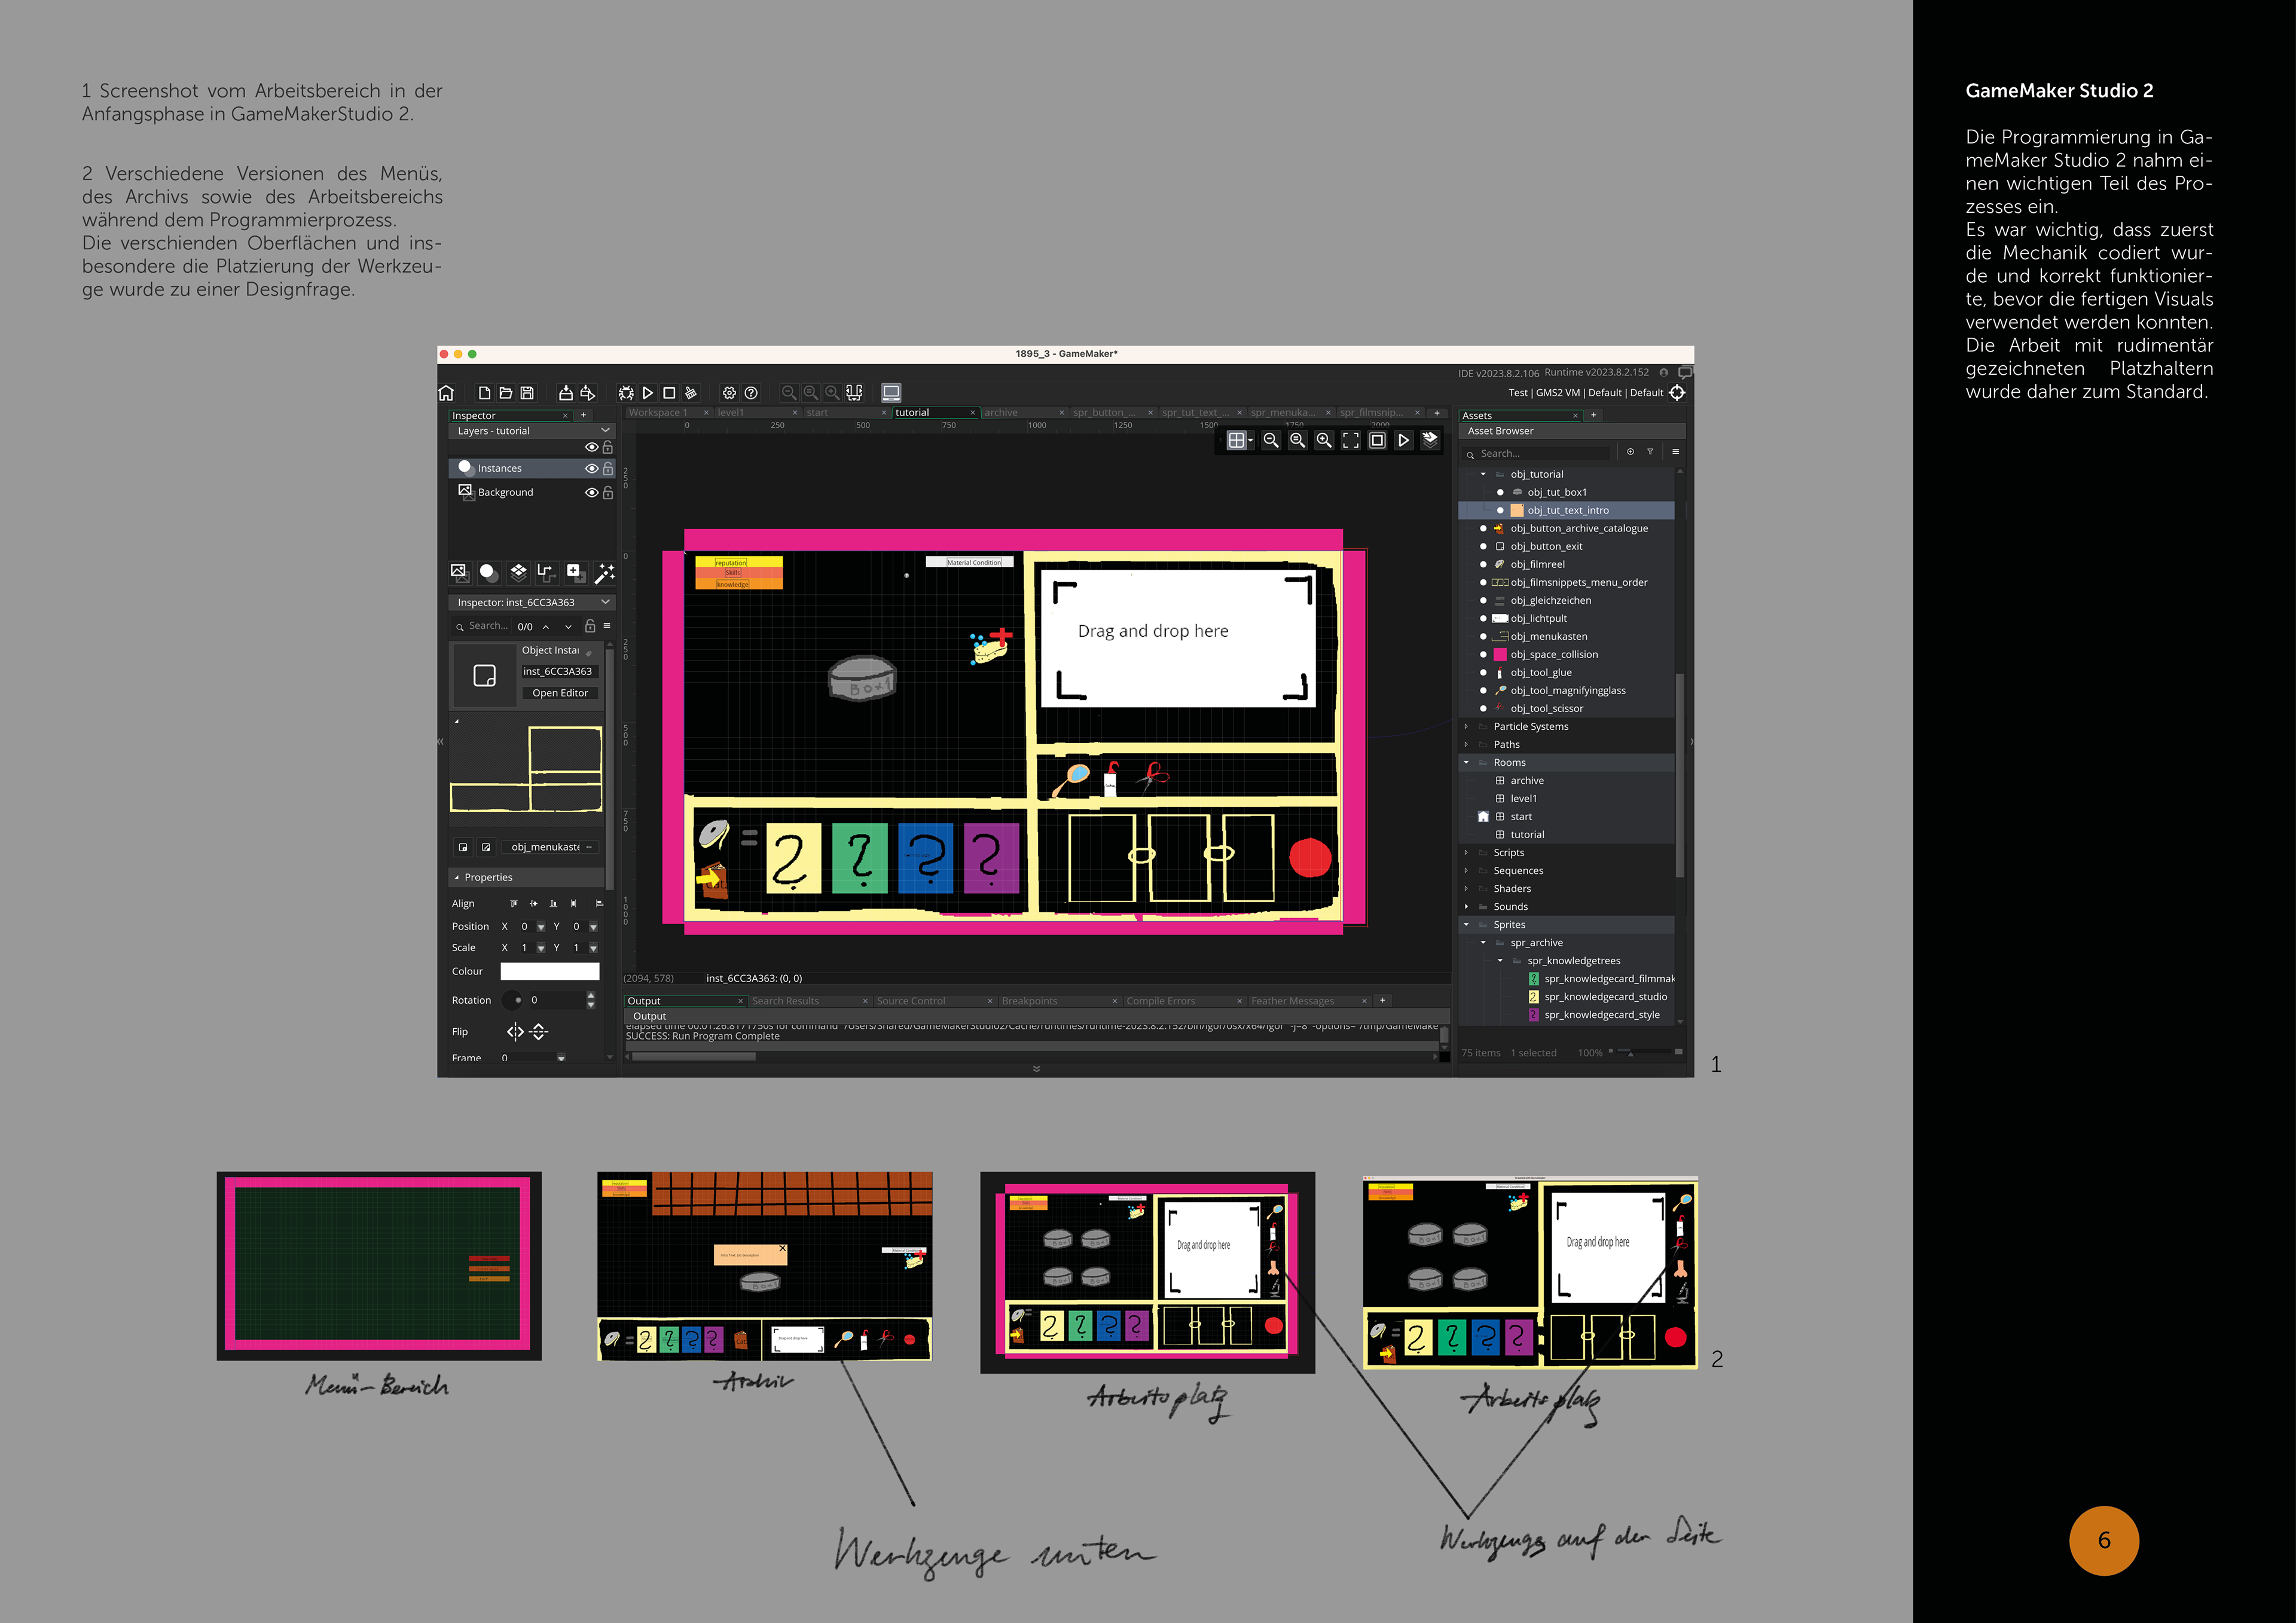
Task: Toggle the room grid icon in the canvas toolbar
Action: coord(1236,440)
